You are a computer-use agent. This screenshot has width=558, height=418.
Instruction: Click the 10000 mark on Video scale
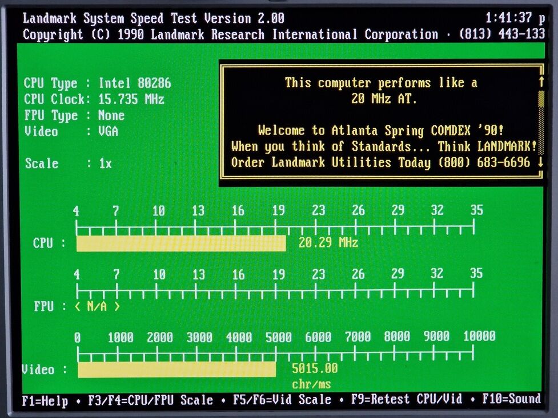tap(479, 336)
